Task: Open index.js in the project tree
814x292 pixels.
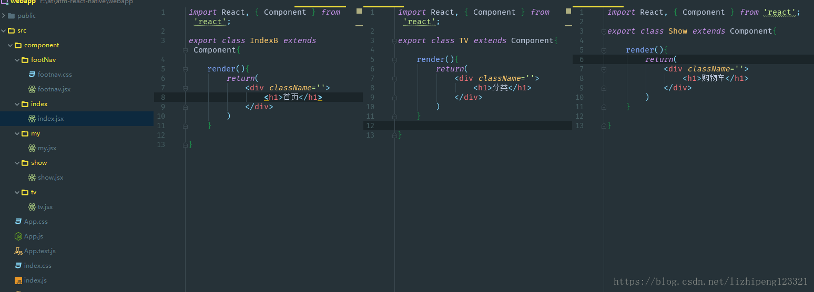Action: pos(35,280)
